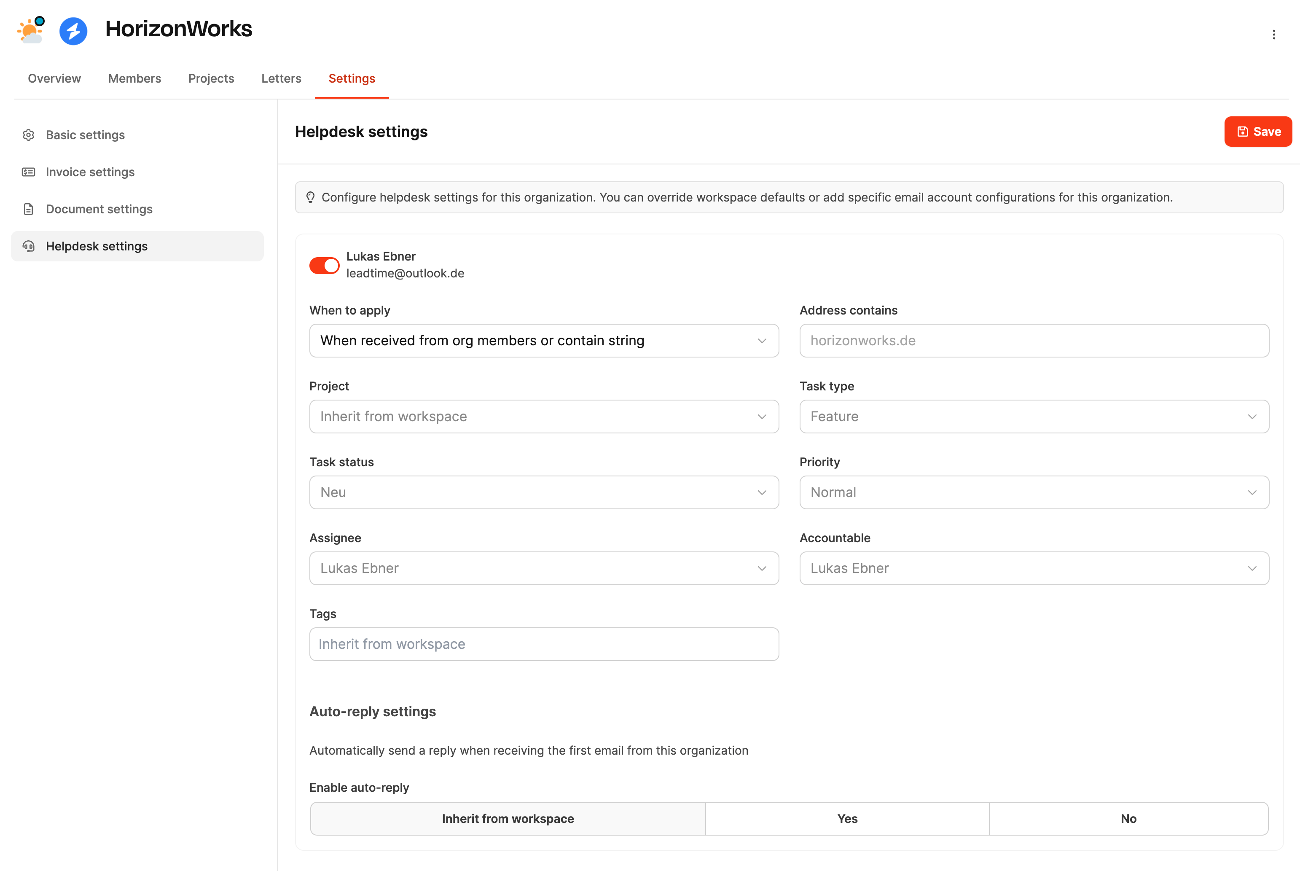Image resolution: width=1300 pixels, height=871 pixels.
Task: Open the Priority dropdown showing Normal
Action: 1034,492
